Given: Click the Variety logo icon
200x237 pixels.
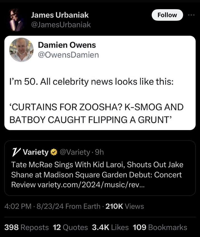Looking at the screenshot, I should pyautogui.click(x=16, y=152).
